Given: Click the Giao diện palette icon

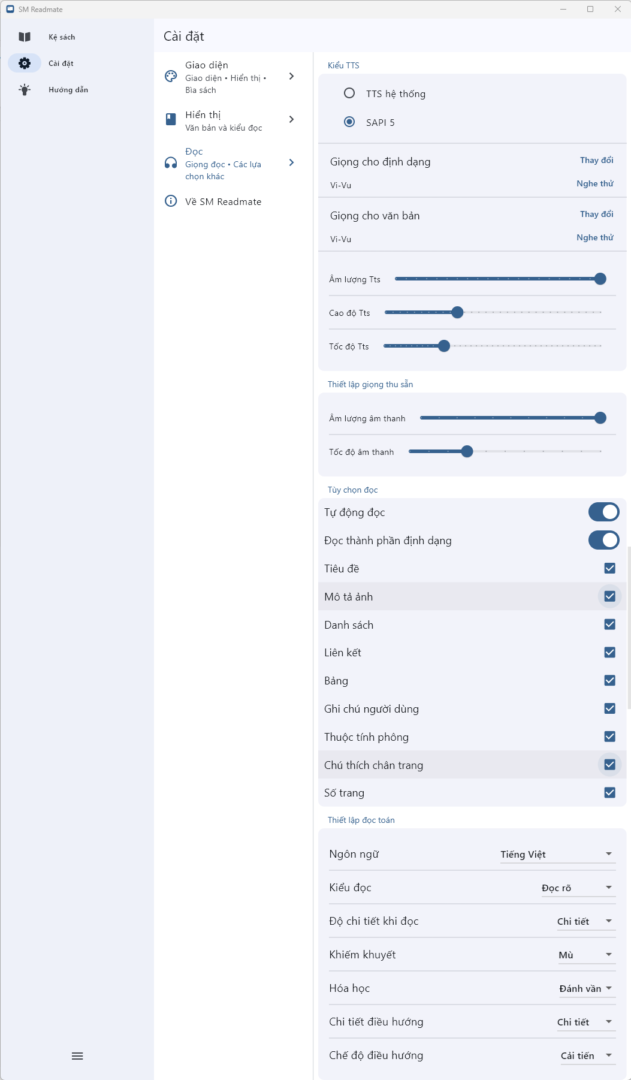Looking at the screenshot, I should tap(171, 76).
